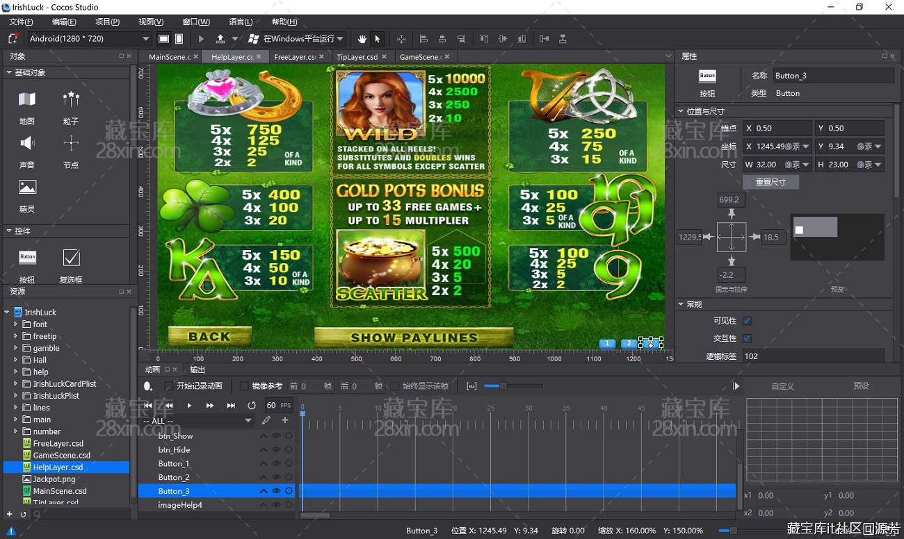The height and width of the screenshot is (539, 904).
Task: Pick the Sound object icon
Action: click(27, 143)
